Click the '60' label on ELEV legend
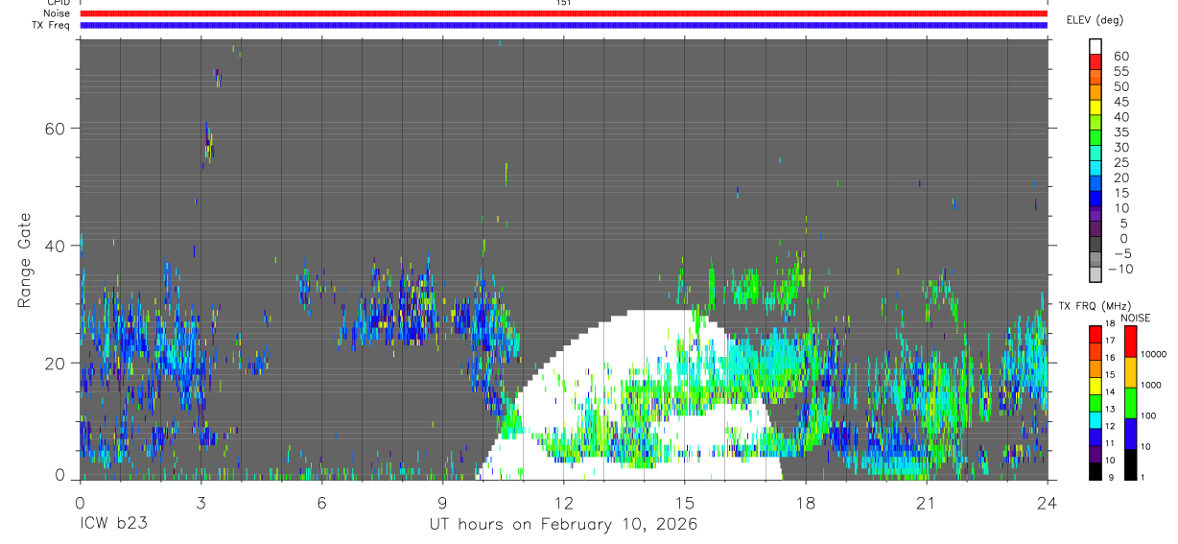Viewport: 1178px width, 544px height. 1120,57
